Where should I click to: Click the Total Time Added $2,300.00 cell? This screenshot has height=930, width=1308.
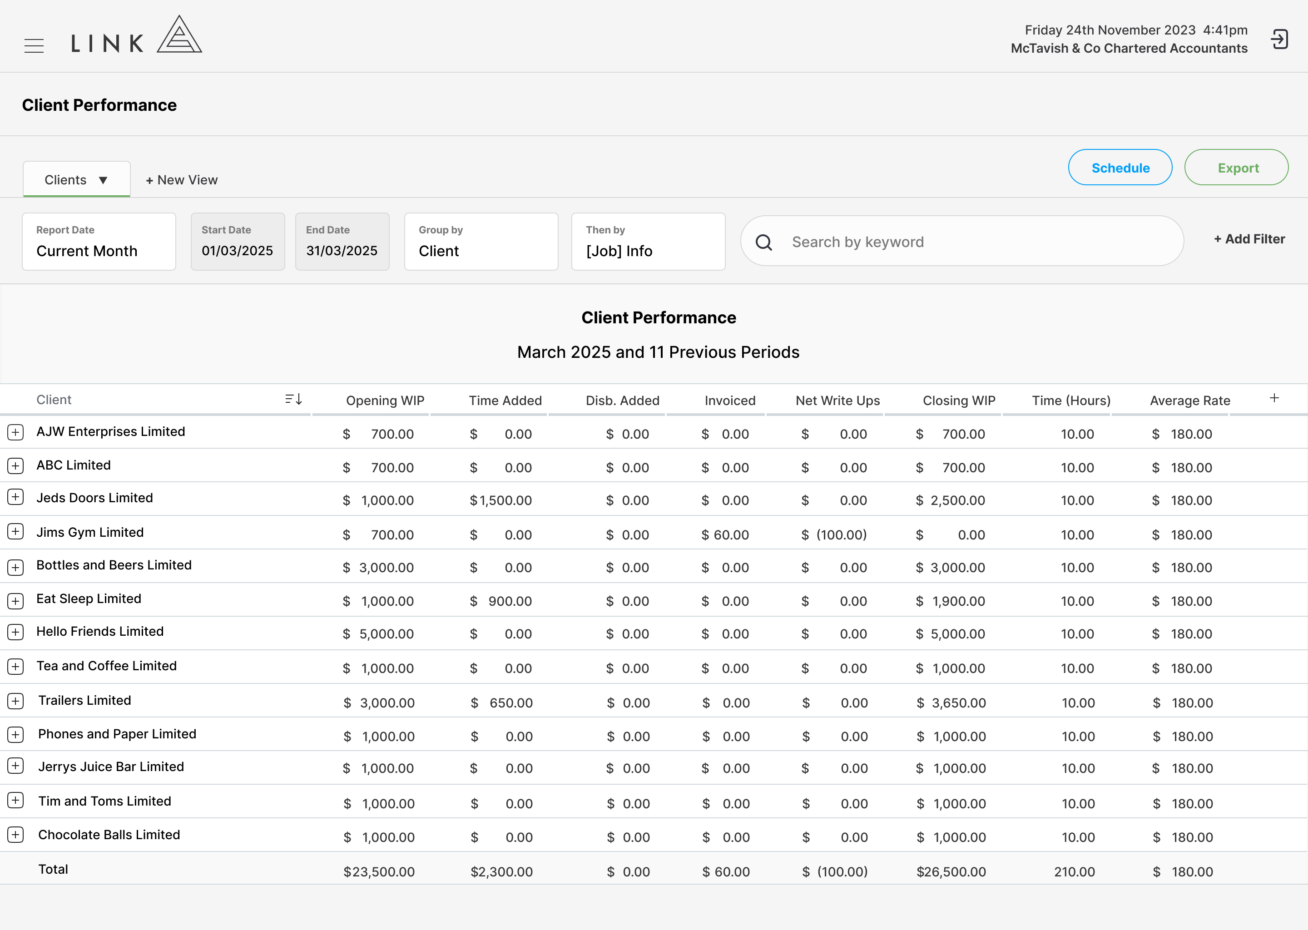pos(502,872)
